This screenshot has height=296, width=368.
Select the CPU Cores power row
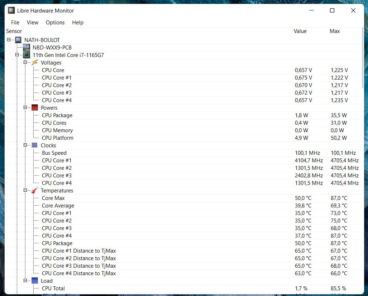click(x=183, y=123)
